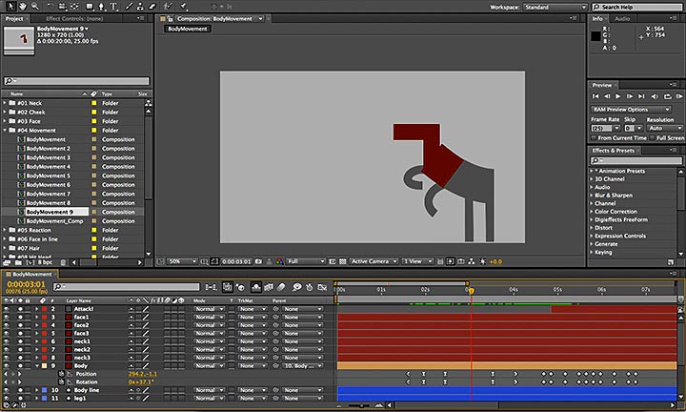Select the Horizontal Type tool
The image size is (686, 412).
113,6
